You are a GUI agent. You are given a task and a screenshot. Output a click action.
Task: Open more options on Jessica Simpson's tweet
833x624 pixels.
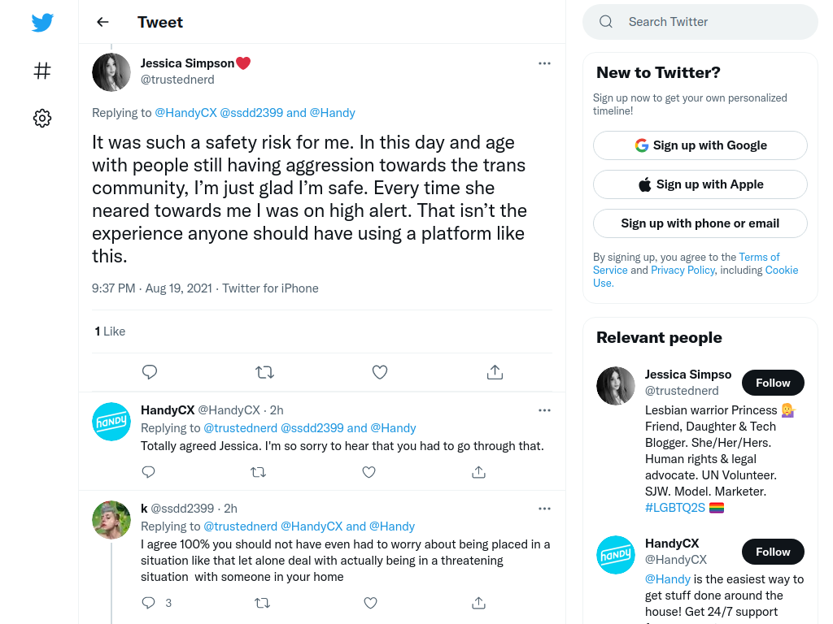[x=544, y=63]
